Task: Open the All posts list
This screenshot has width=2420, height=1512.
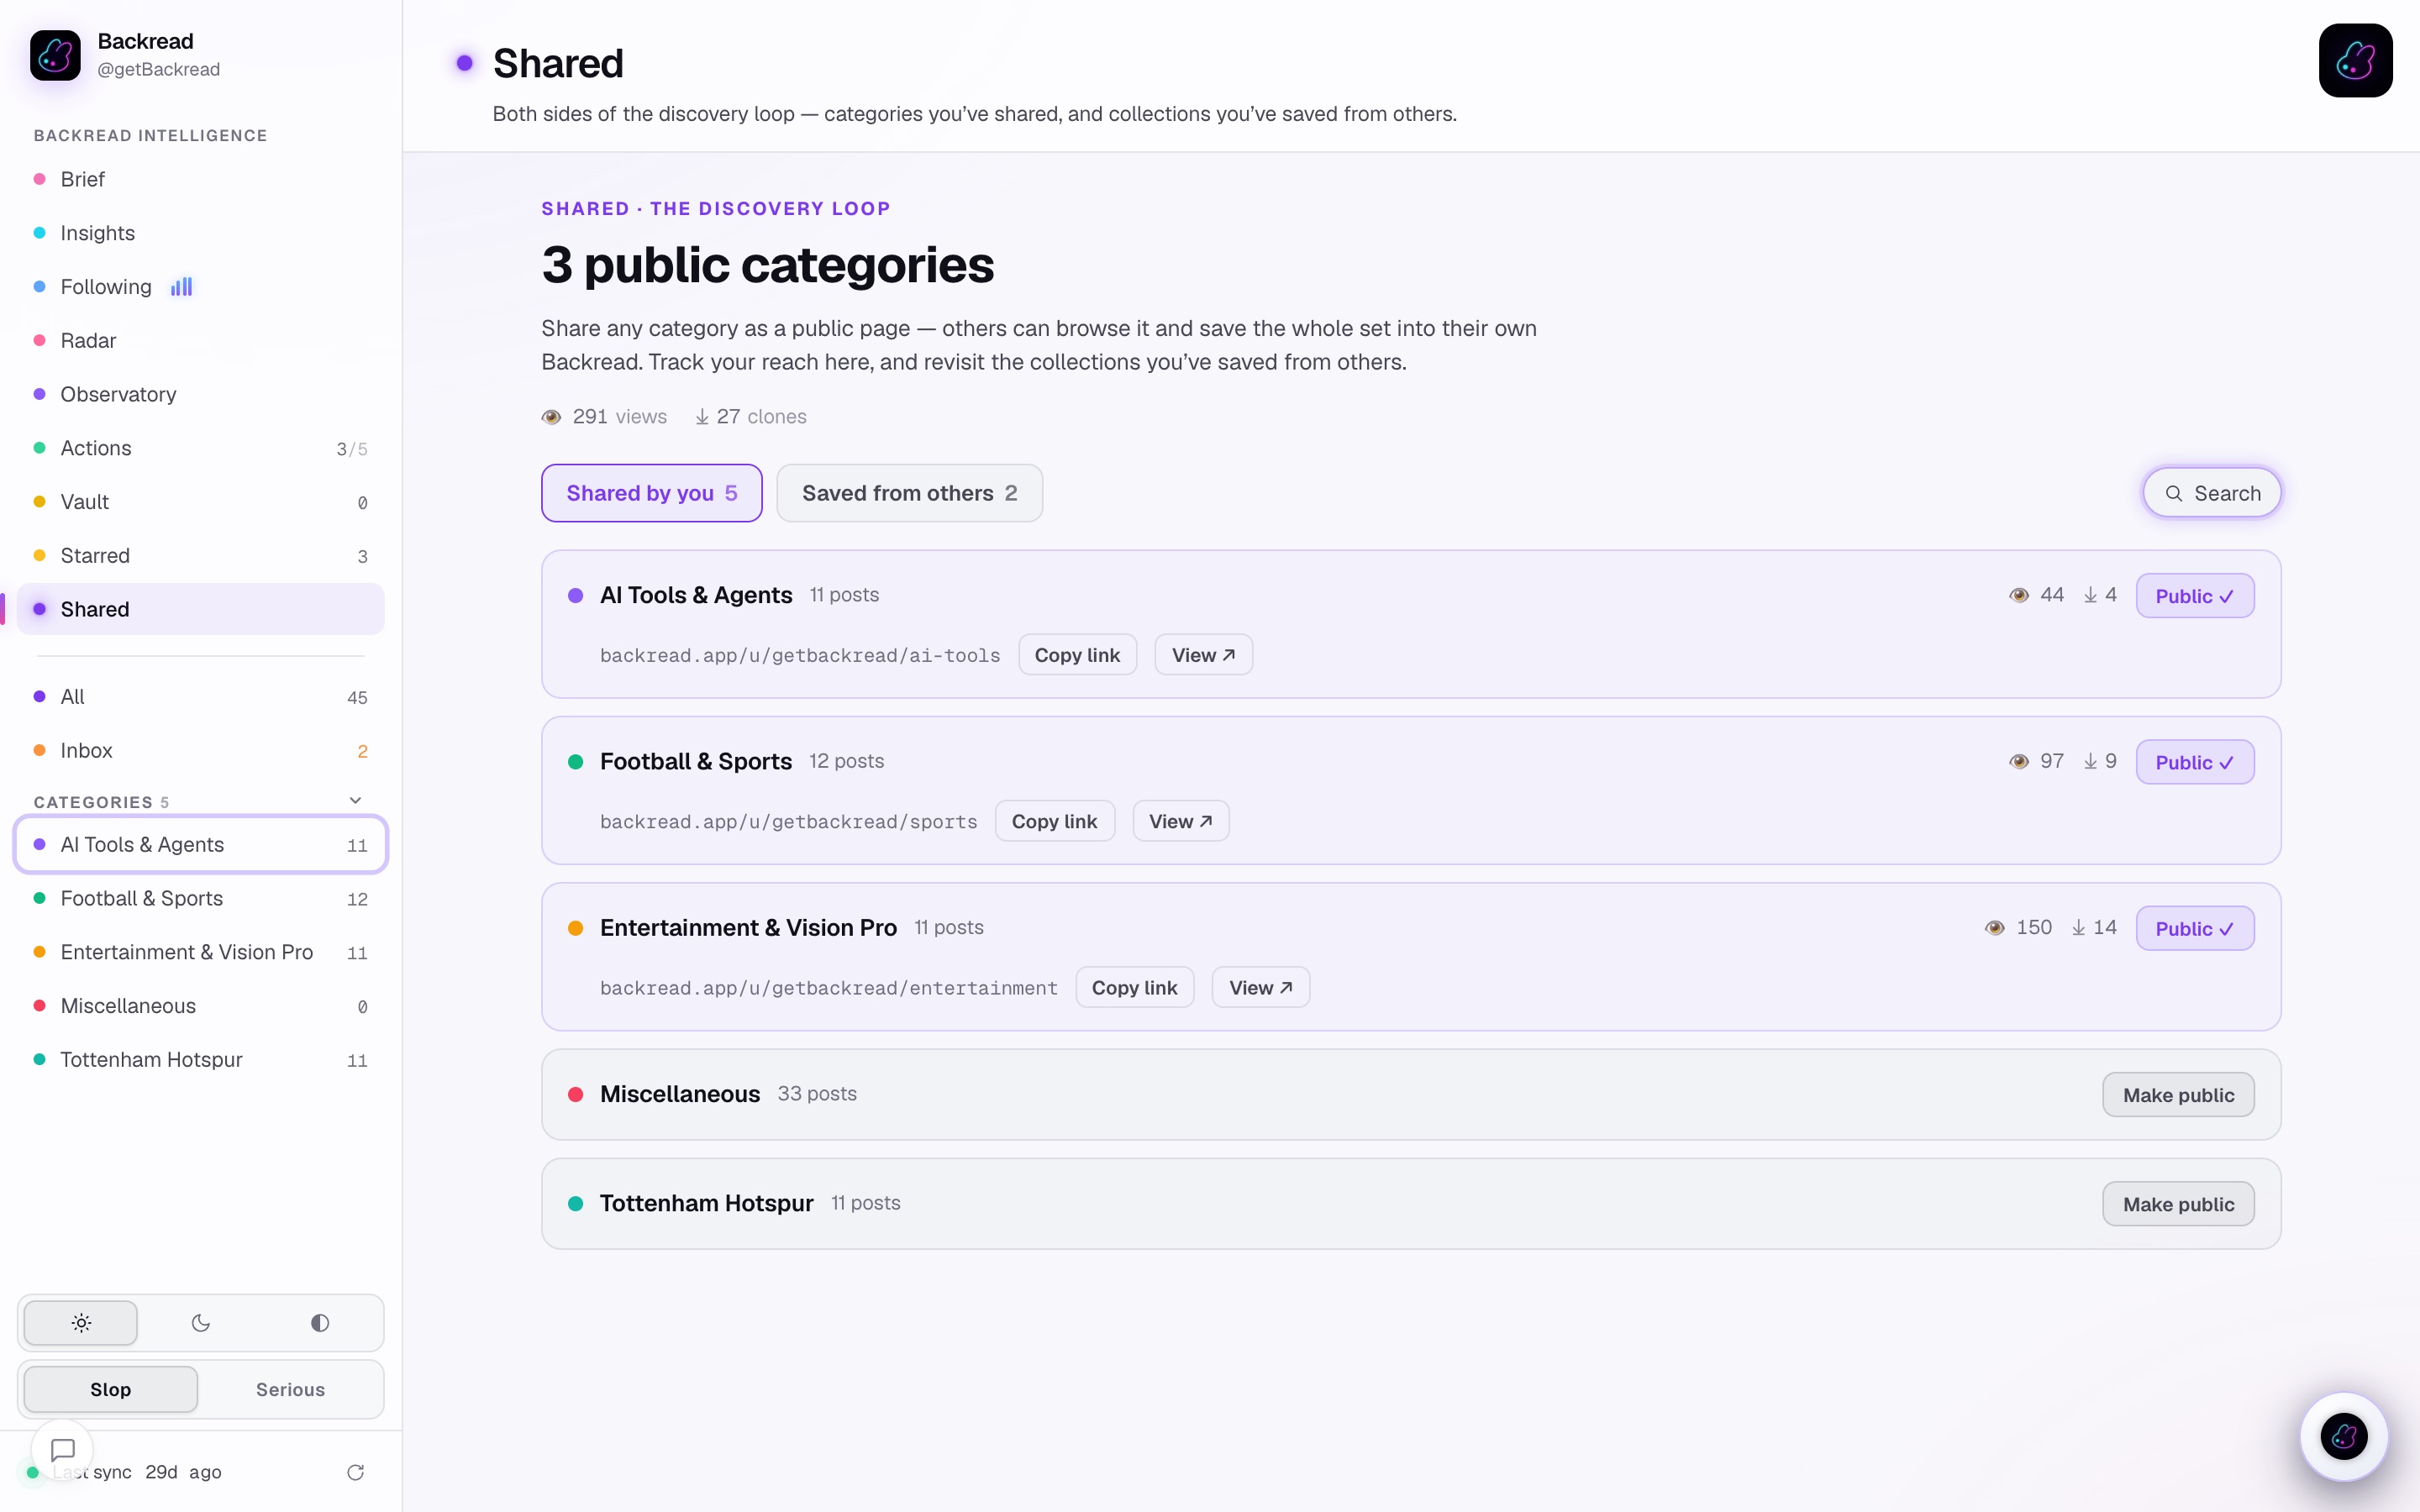Action: tap(201, 697)
